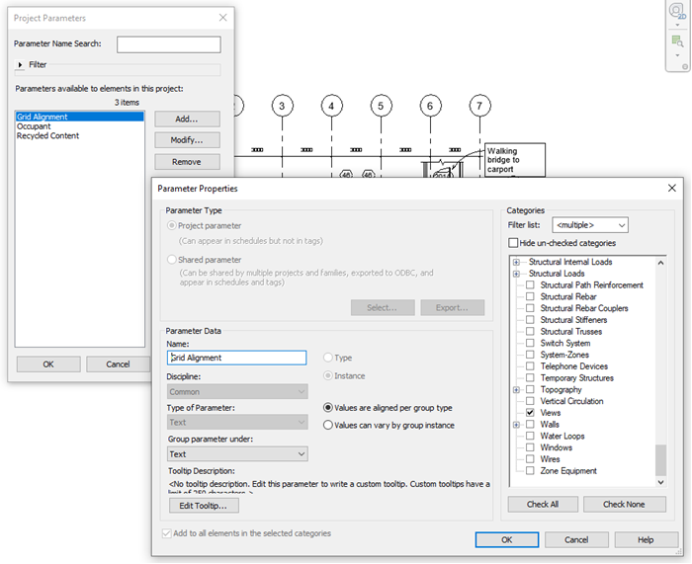
Task: Open the steering wheel dropdown arrow
Action: tap(677, 27)
